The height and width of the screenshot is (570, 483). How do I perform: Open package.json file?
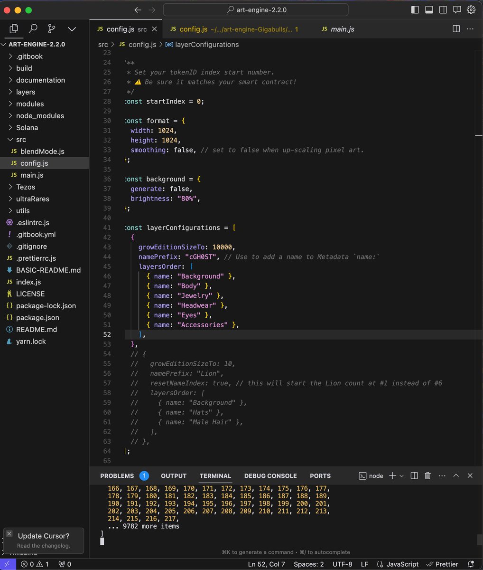[x=45, y=317]
